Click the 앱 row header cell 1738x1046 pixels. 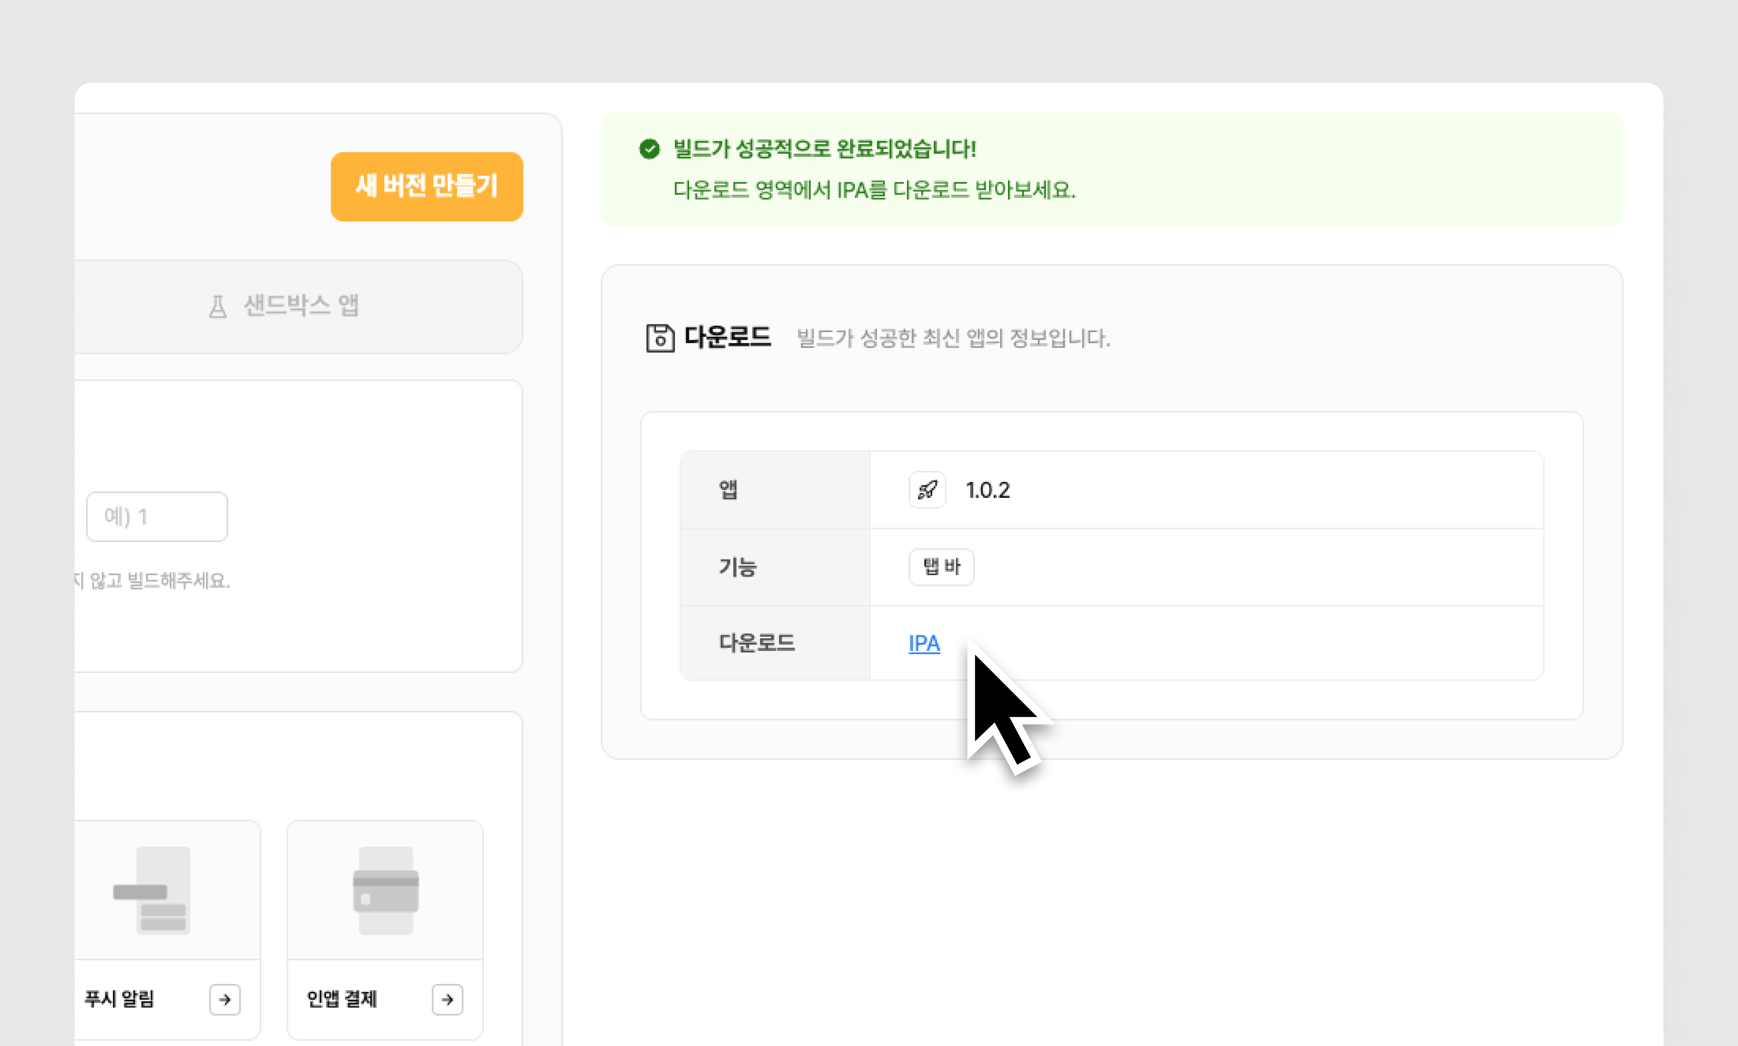pyautogui.click(x=775, y=490)
